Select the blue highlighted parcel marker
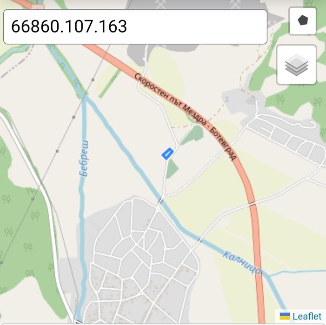The width and height of the screenshot is (326, 325). 167,154
